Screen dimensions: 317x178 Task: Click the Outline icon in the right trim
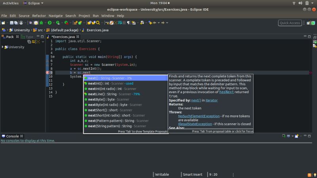pos(315,46)
